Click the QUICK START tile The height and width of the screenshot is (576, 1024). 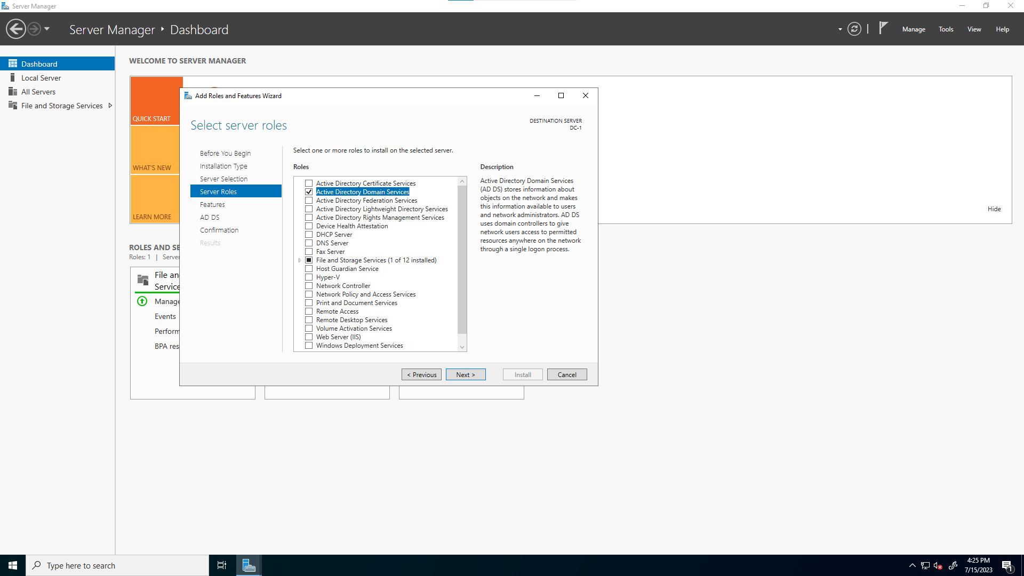pos(155,101)
